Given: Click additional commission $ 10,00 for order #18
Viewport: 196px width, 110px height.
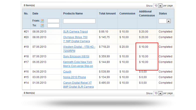Looking at the screenshot, I should pos(144,56).
